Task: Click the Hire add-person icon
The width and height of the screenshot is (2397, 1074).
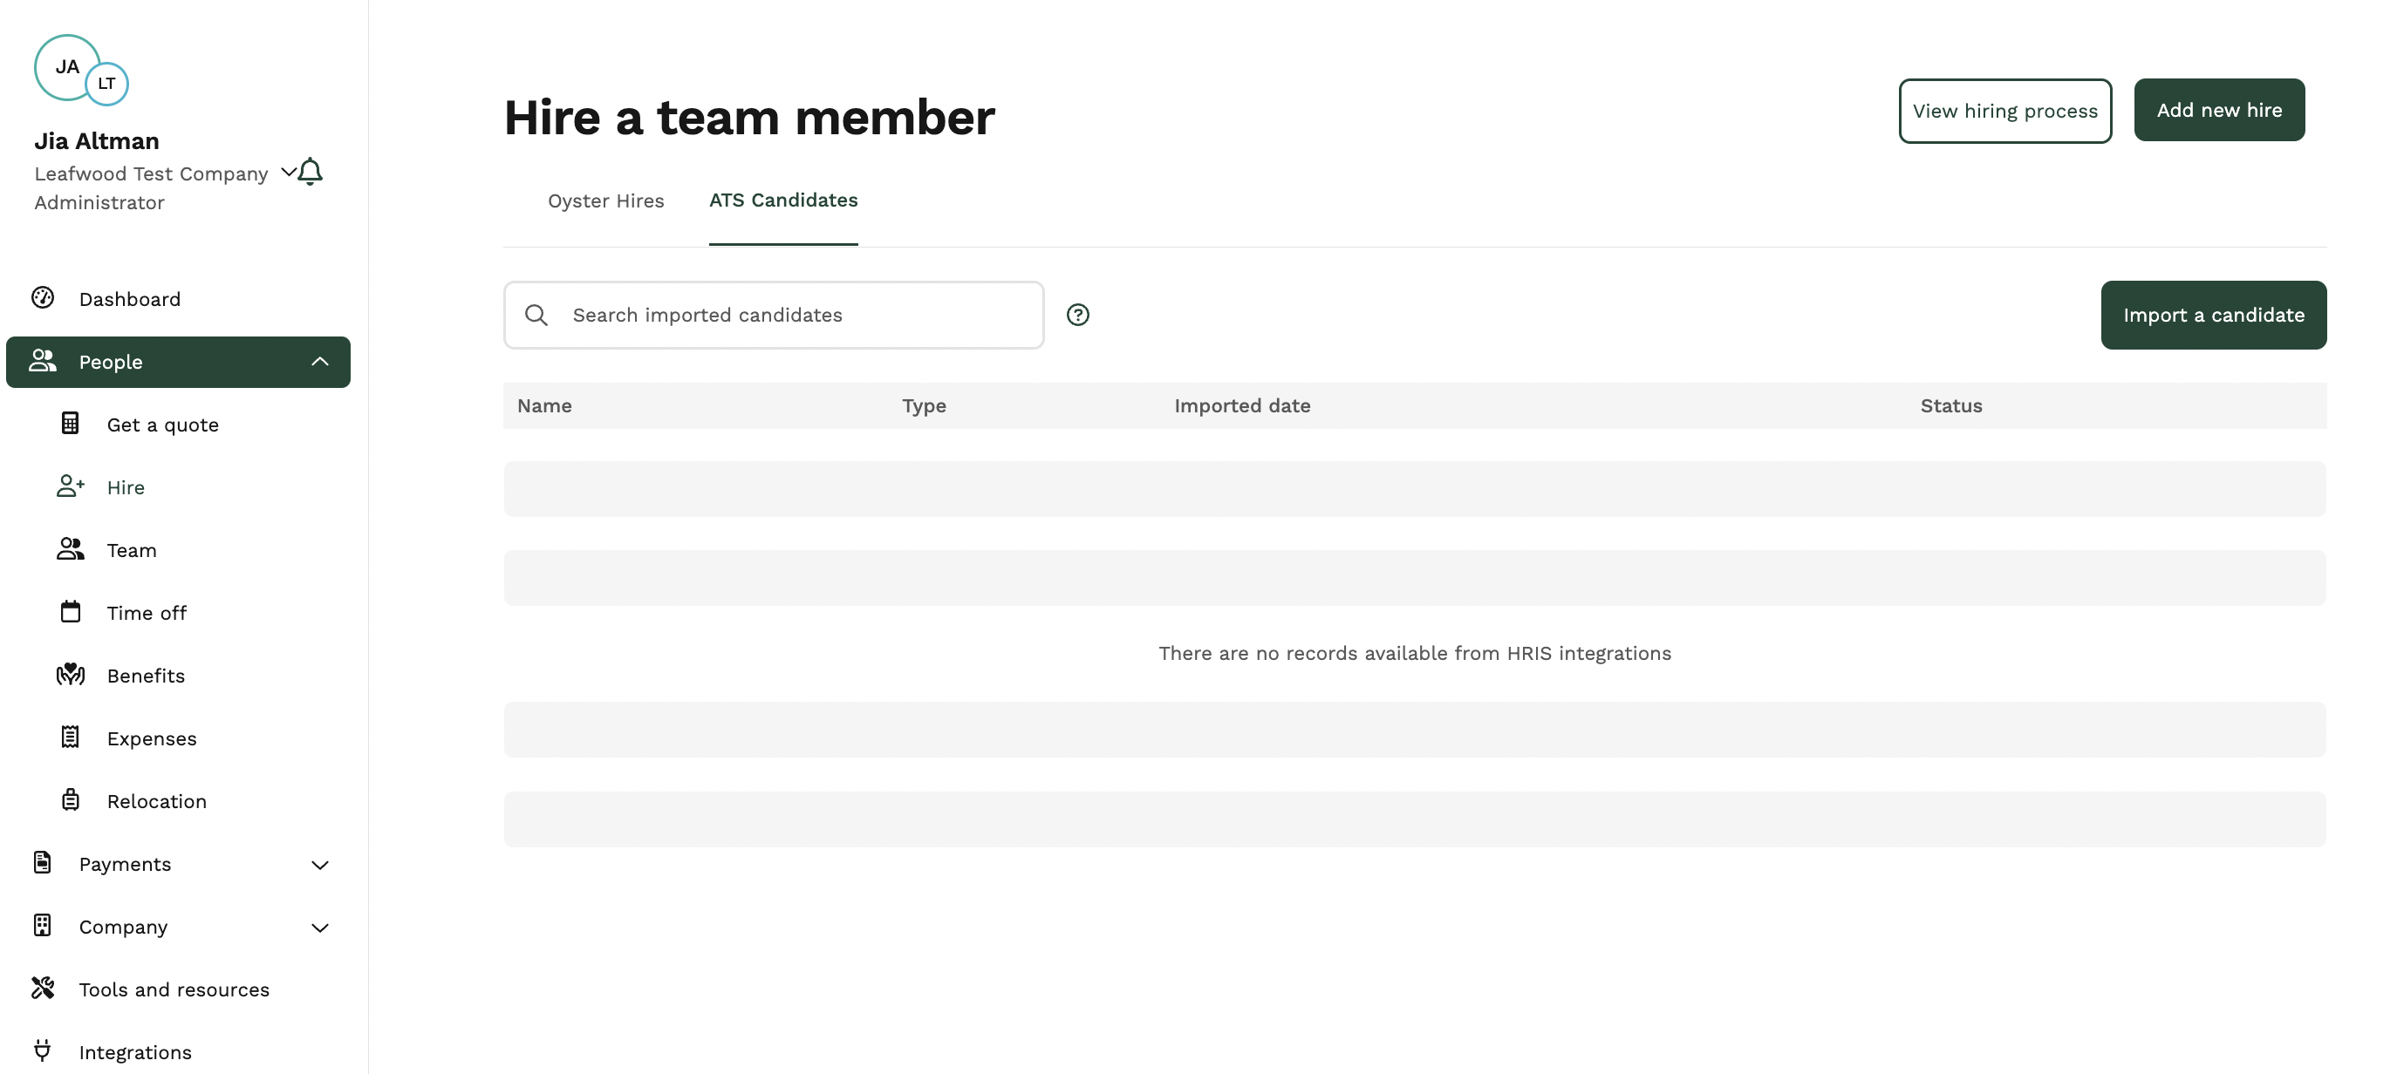Action: (71, 486)
